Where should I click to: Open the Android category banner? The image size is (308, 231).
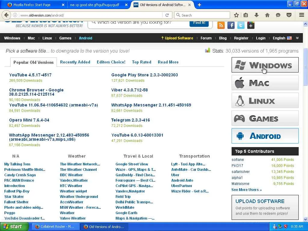coord(265,136)
